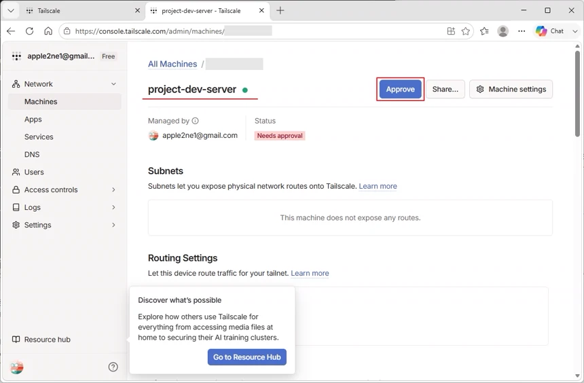Click the green online status dot
This screenshot has height=383, width=584.
[x=245, y=90]
